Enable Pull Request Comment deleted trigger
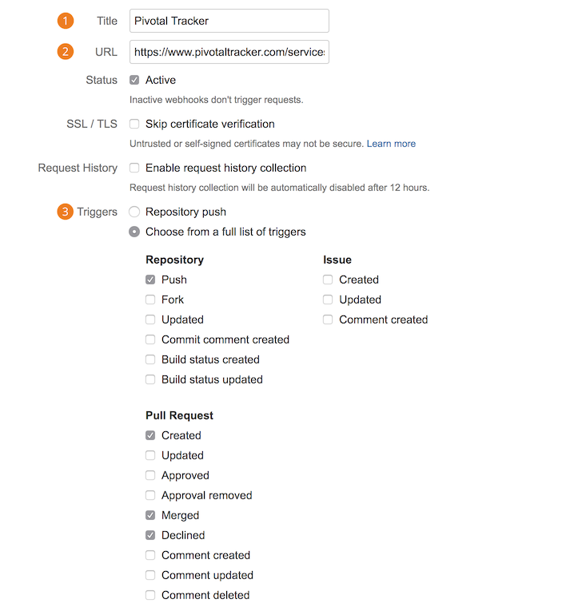Image resolution: width=582 pixels, height=611 pixels. point(150,595)
